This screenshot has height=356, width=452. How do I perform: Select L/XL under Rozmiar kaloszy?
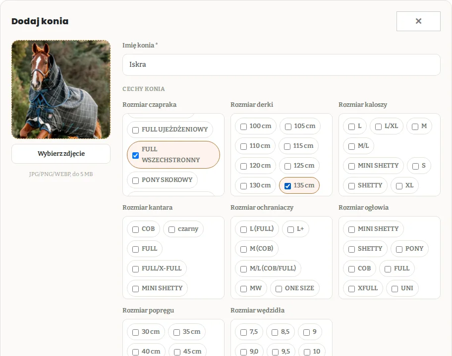(379, 127)
